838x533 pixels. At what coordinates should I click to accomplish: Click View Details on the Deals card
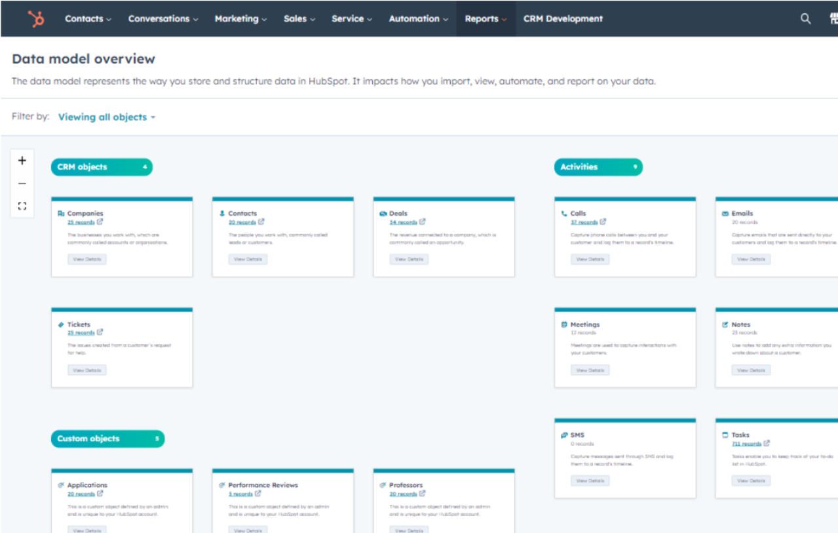[409, 259]
